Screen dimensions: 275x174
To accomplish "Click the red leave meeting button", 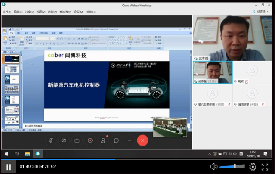I will coord(142,140).
